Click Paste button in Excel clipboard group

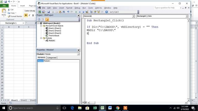[4, 12]
